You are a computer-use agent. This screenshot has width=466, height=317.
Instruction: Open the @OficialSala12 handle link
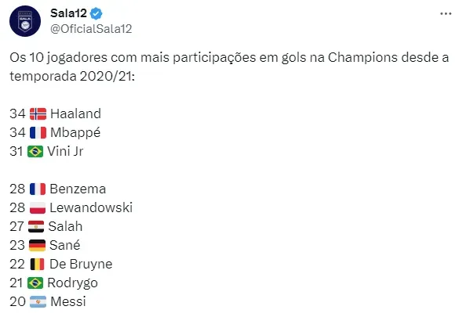(x=91, y=29)
